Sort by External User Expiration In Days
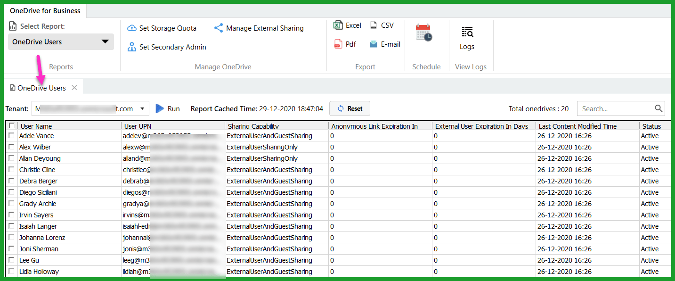The image size is (675, 281). tap(484, 126)
